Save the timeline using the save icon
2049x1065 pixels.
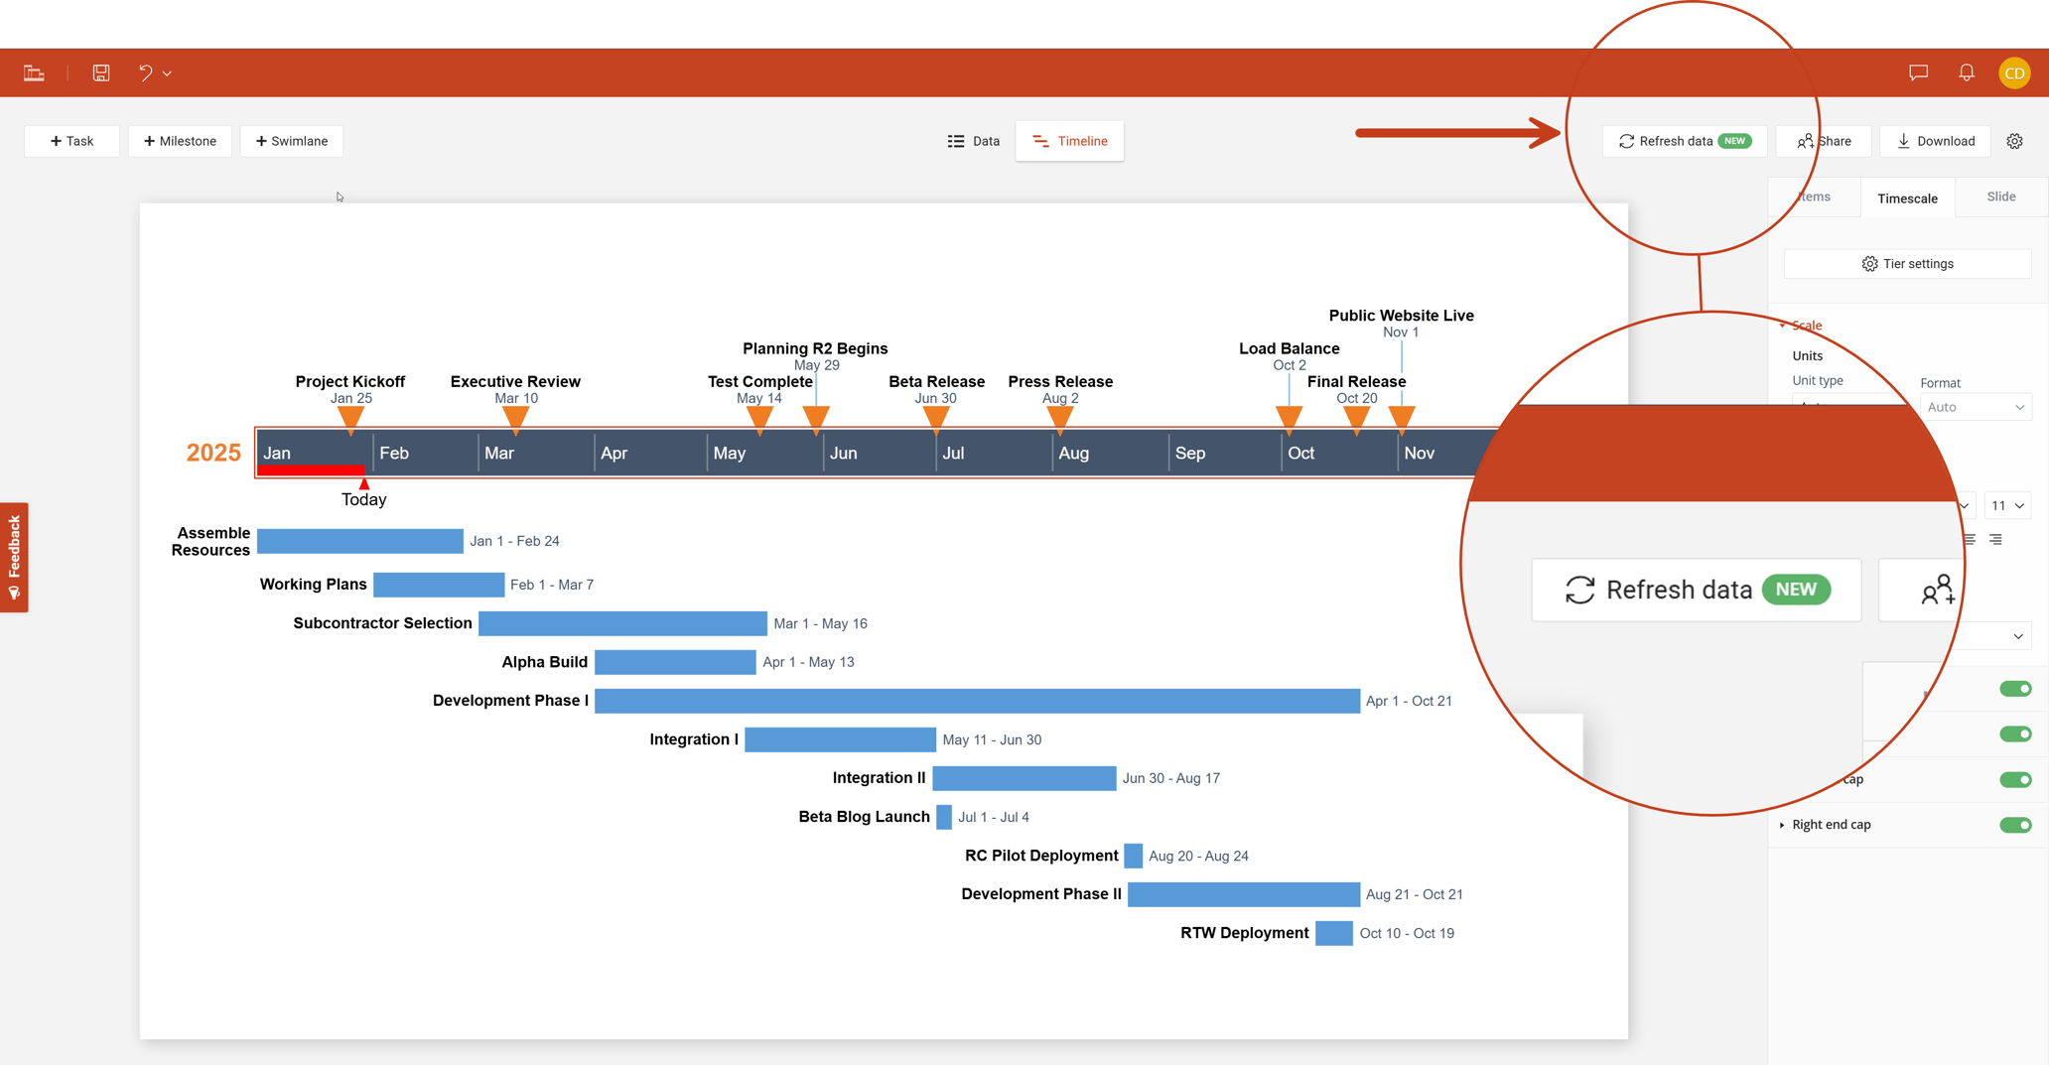pyautogui.click(x=100, y=71)
